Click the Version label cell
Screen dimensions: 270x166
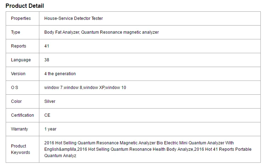[18, 74]
